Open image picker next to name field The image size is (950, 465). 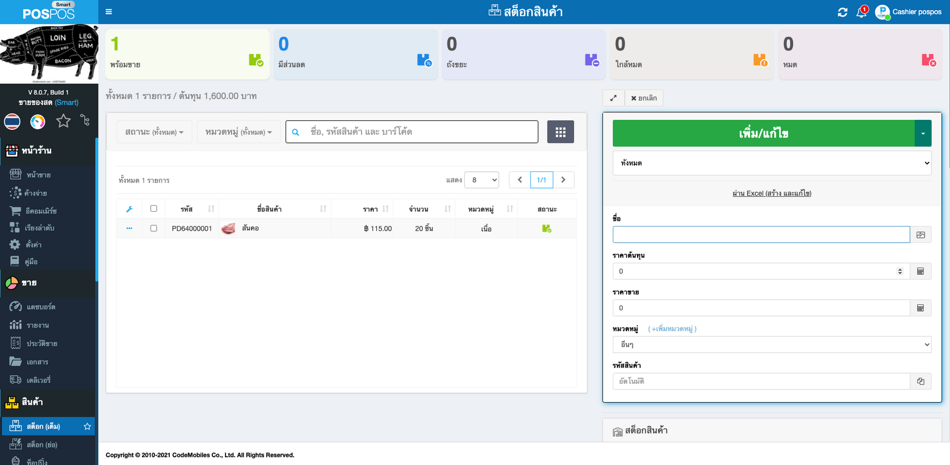coord(920,235)
